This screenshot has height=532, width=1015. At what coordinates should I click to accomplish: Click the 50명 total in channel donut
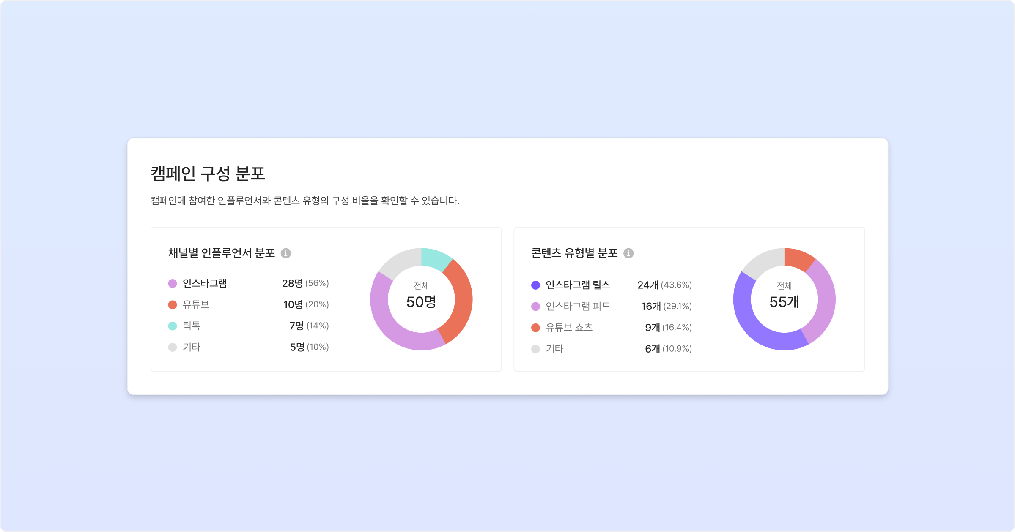point(421,302)
